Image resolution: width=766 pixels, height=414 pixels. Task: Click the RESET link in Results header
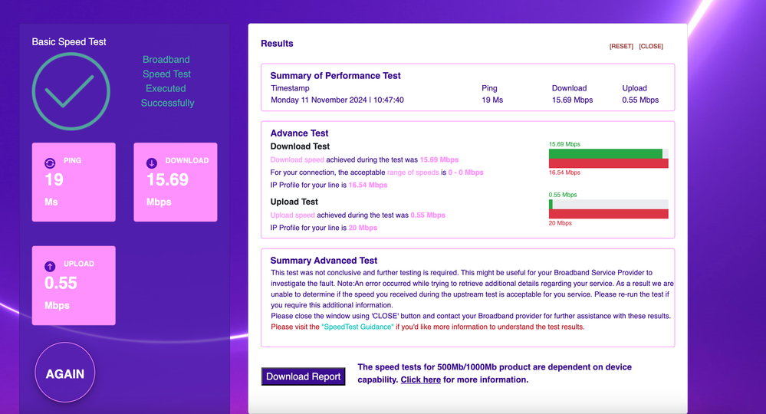click(621, 47)
